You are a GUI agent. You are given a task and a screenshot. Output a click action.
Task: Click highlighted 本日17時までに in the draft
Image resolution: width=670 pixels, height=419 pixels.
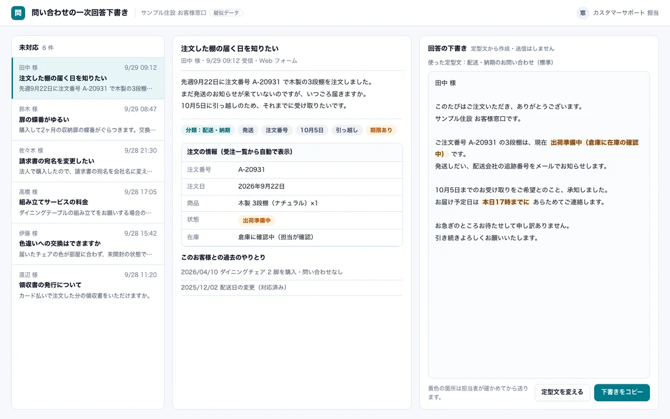click(x=506, y=202)
